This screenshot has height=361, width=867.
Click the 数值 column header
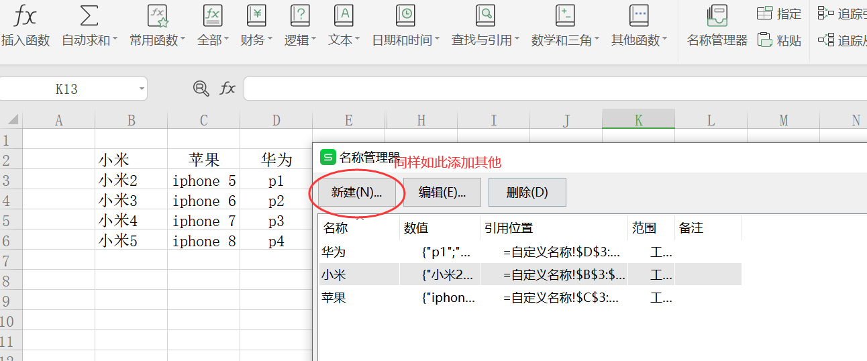click(440, 228)
